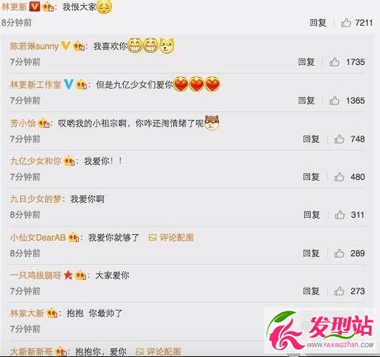
Task: Click thumbs-up on 林更新工作室's reply
Action: [x=334, y=101]
